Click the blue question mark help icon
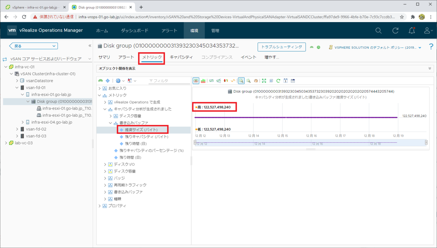Image resolution: width=437 pixels, height=248 pixels. pyautogui.click(x=431, y=47)
